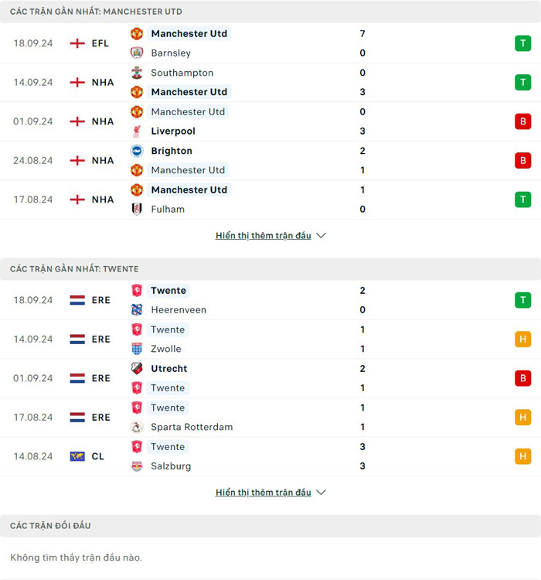This screenshot has width=541, height=580.
Task: Open "Hiển thị thêm trận đấu" under Twente
Action: pyautogui.click(x=263, y=493)
